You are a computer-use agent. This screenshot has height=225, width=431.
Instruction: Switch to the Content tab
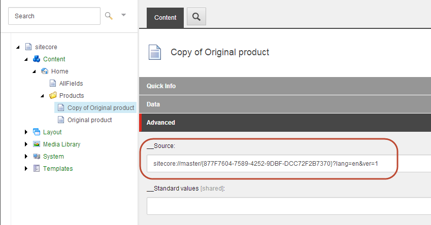(165, 18)
